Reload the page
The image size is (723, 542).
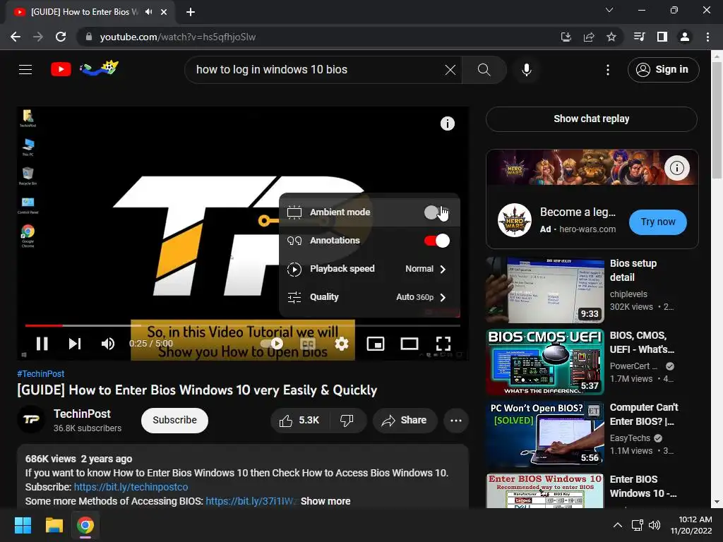(61, 37)
